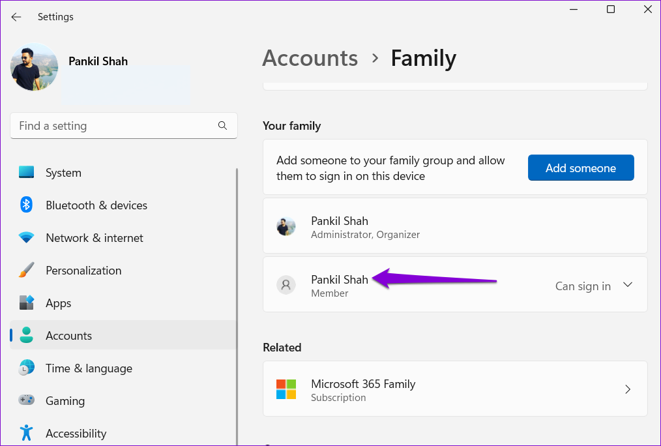Open the Administrator, Organizer account row
The image size is (661, 446).
(x=454, y=226)
